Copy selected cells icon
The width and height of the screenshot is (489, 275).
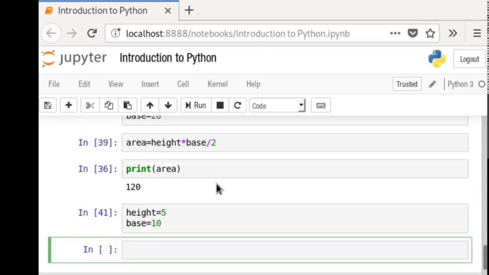click(109, 106)
